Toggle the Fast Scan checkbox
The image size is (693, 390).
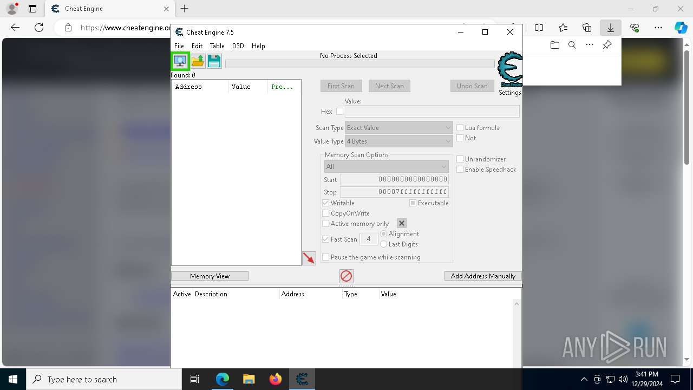(x=325, y=239)
